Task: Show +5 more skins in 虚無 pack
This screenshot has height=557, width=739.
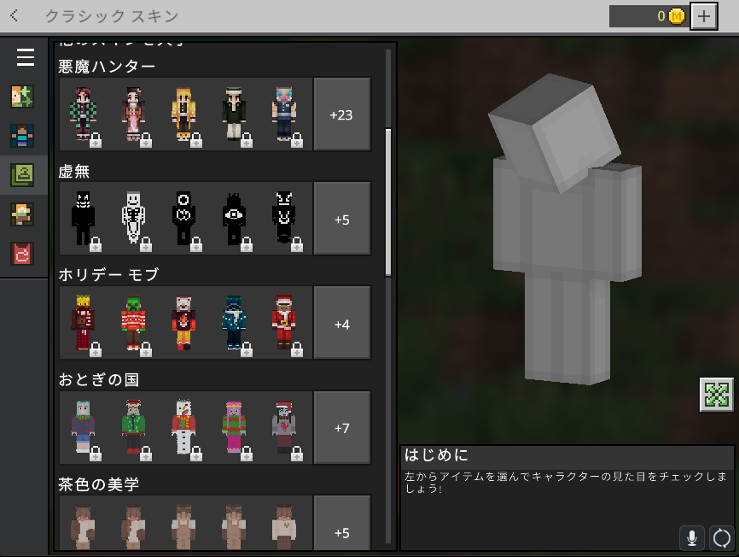Action: pos(341,220)
